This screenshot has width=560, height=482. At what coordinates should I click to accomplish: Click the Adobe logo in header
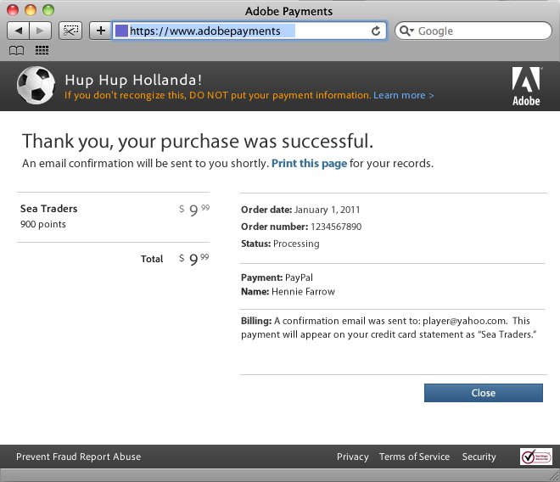pos(526,87)
